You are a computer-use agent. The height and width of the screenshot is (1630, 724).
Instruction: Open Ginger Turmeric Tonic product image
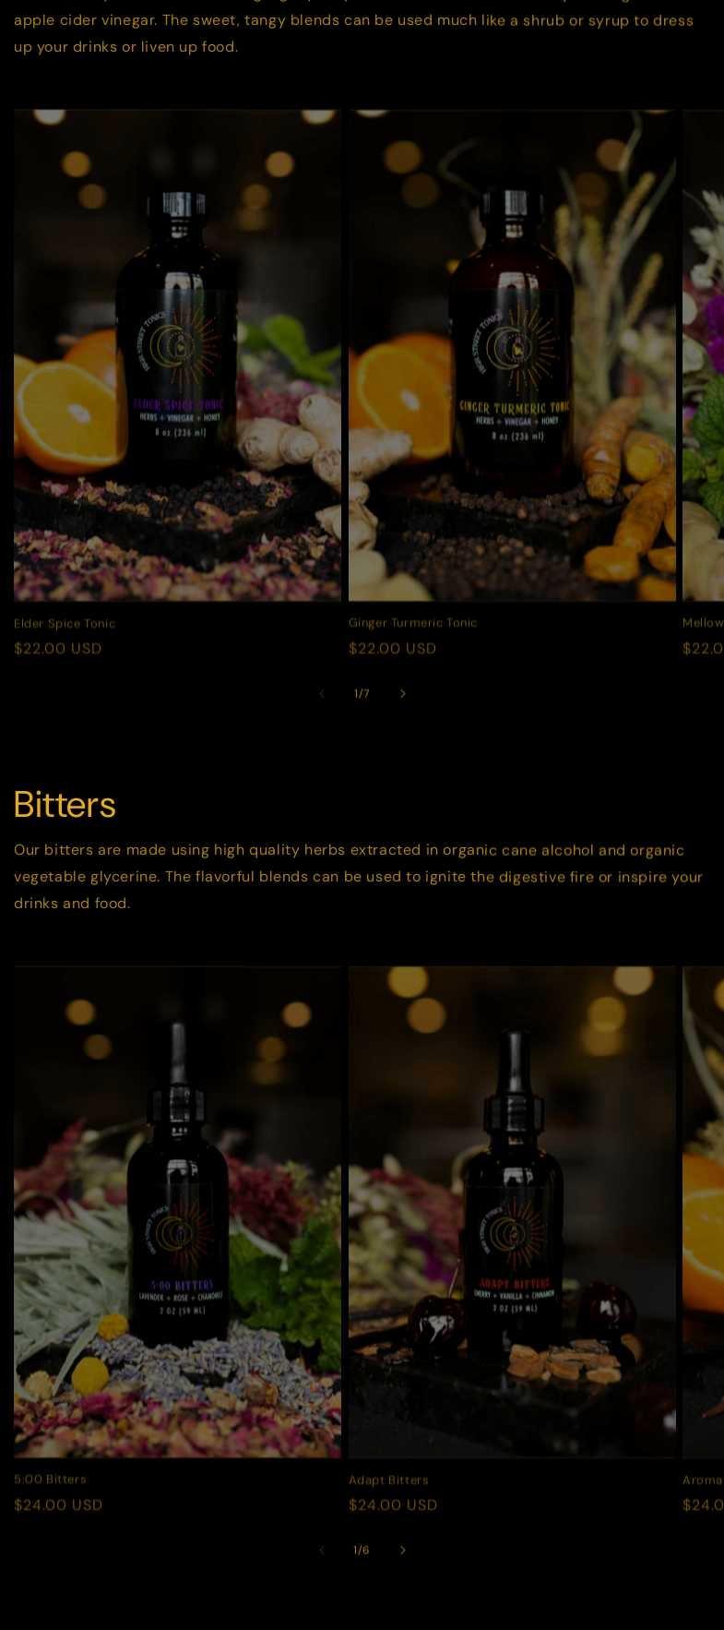point(512,355)
